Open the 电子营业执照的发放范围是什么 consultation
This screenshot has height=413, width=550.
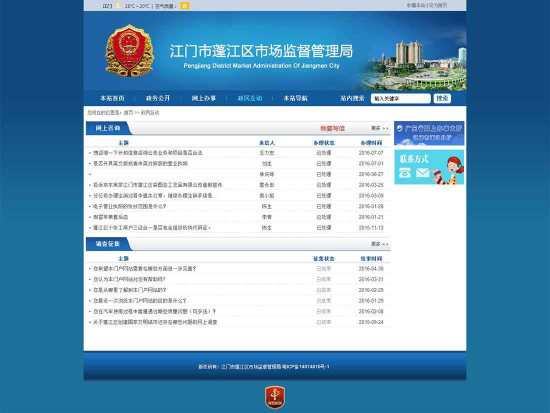(x=129, y=206)
